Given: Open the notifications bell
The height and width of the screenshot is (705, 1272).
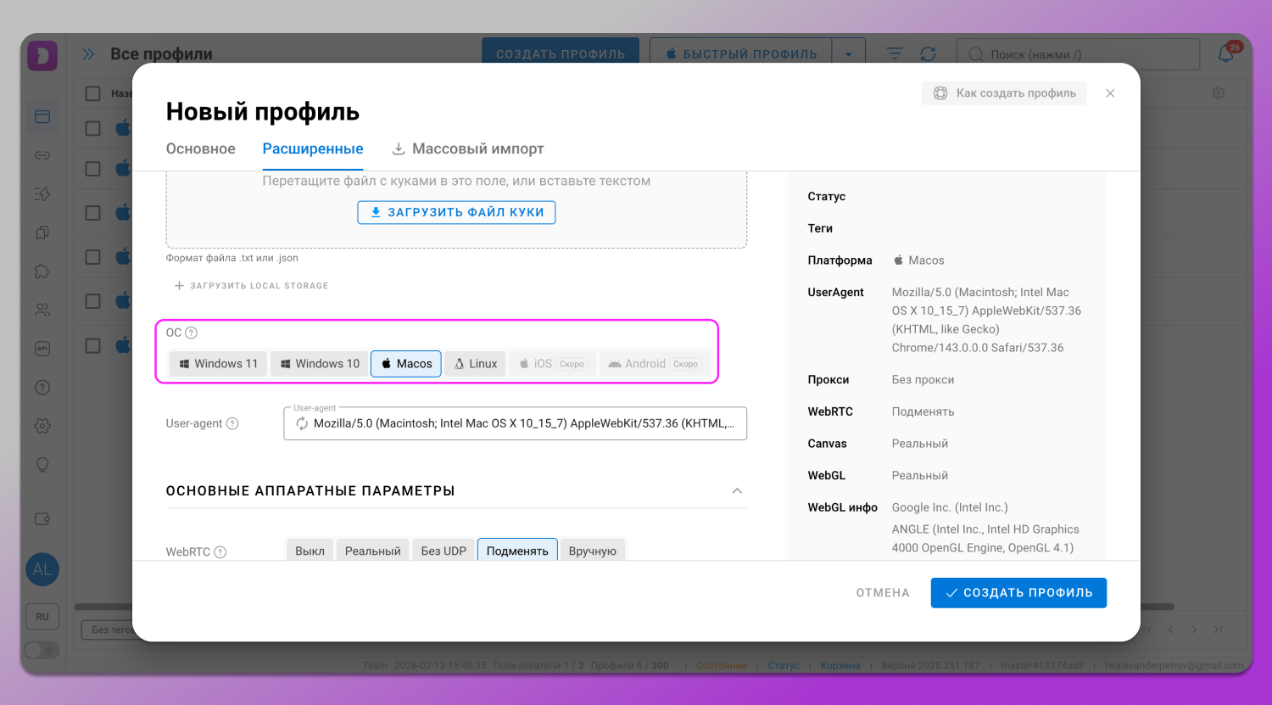Looking at the screenshot, I should click(1226, 53).
